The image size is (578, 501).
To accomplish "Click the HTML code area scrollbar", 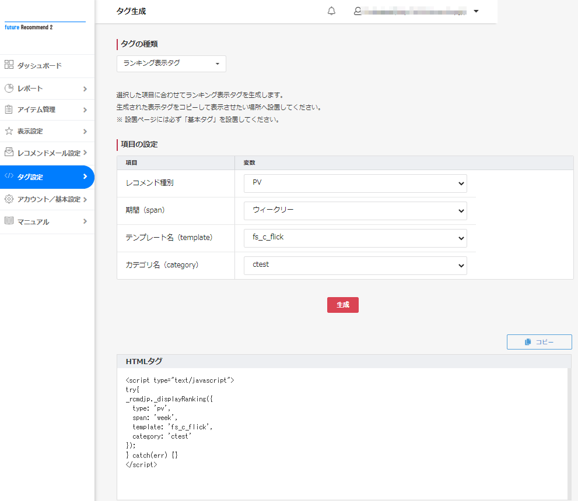I will tap(569, 433).
